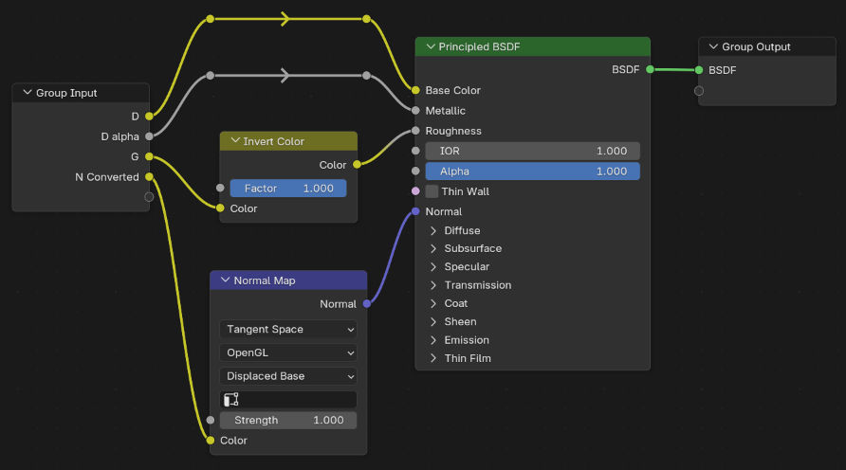846x470 pixels.
Task: Collapse the Group Input node
Action: pos(27,93)
